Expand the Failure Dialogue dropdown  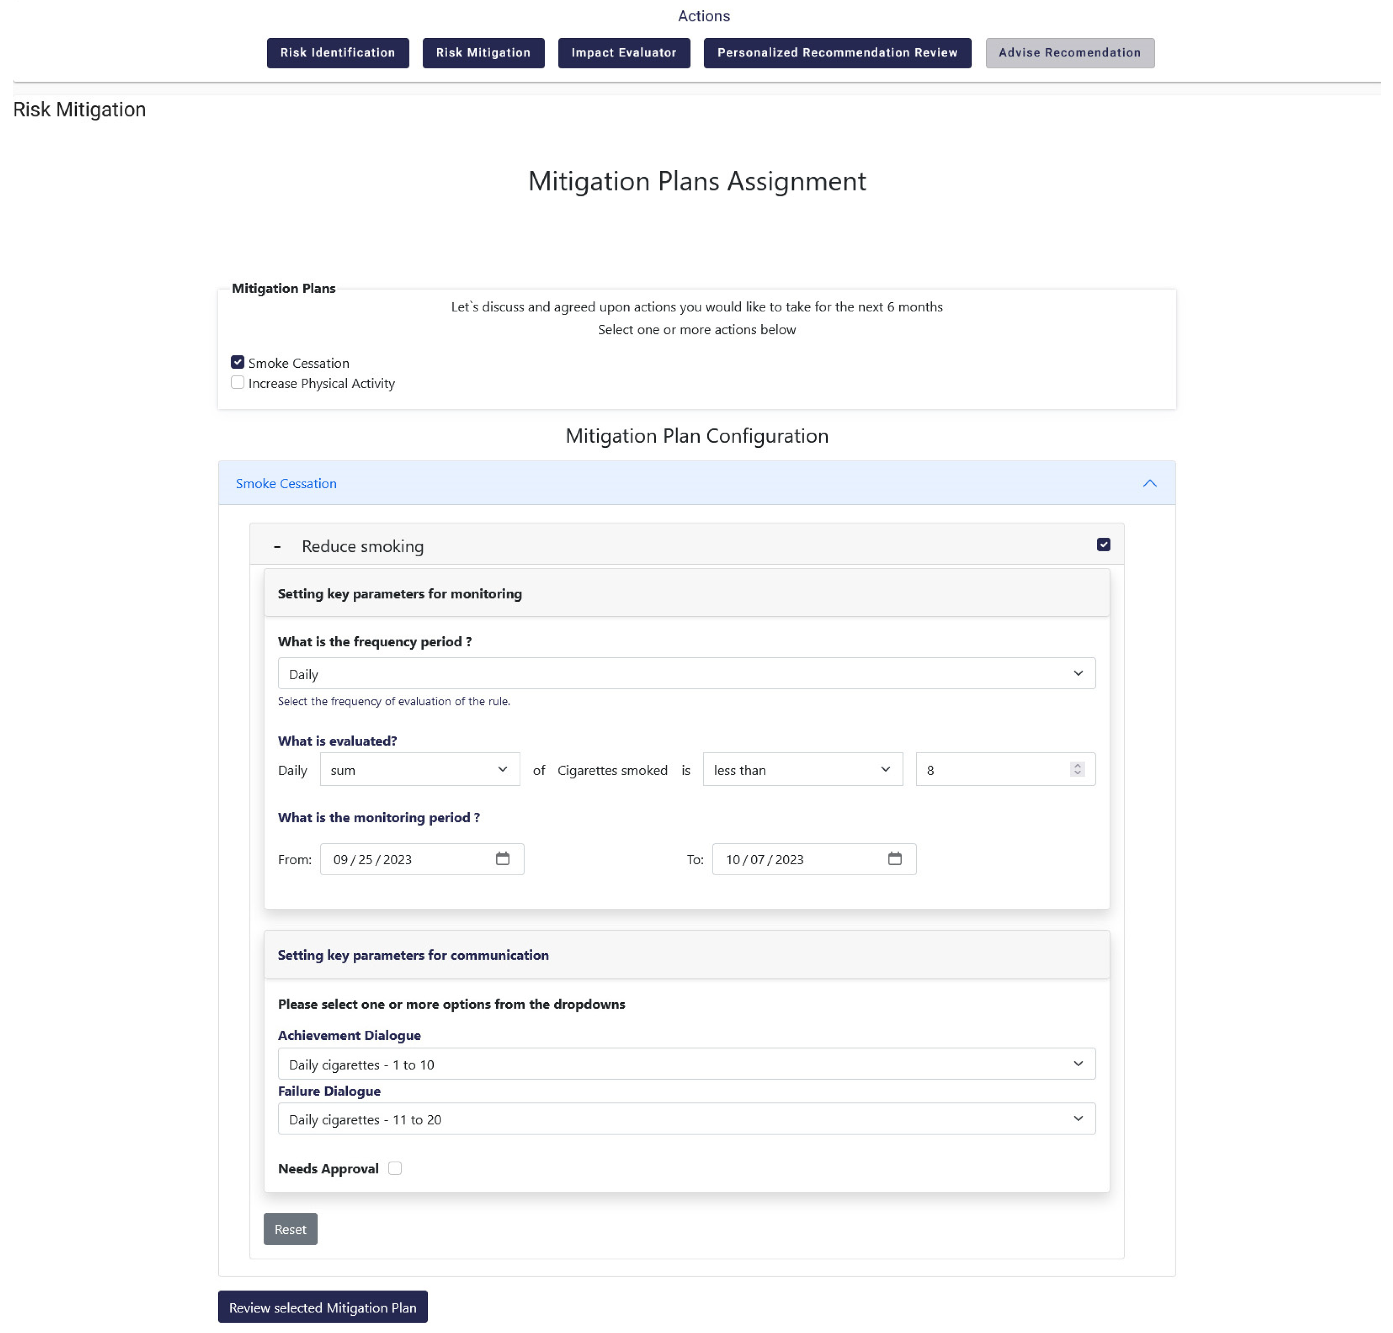[685, 1118]
